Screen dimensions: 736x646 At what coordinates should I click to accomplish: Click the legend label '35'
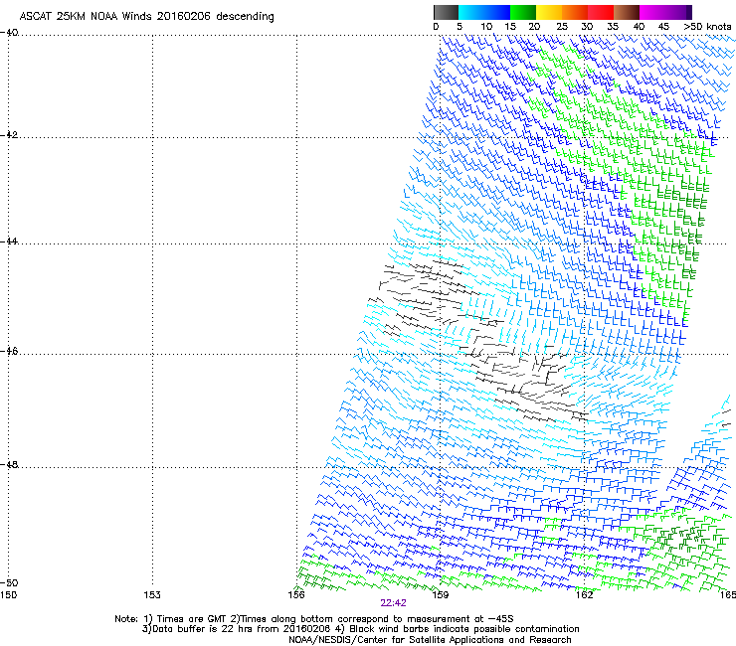pos(613,27)
